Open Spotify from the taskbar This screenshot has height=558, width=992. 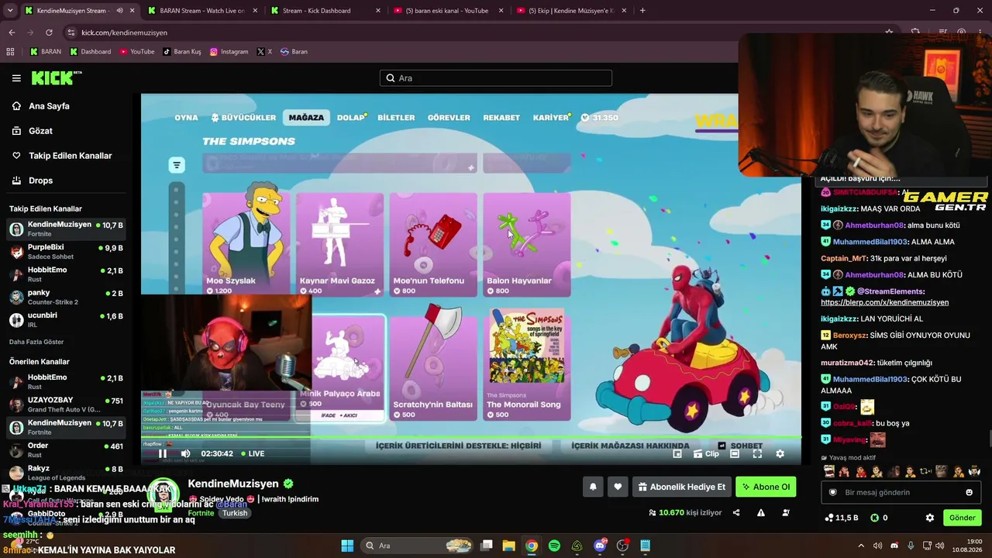(x=554, y=546)
